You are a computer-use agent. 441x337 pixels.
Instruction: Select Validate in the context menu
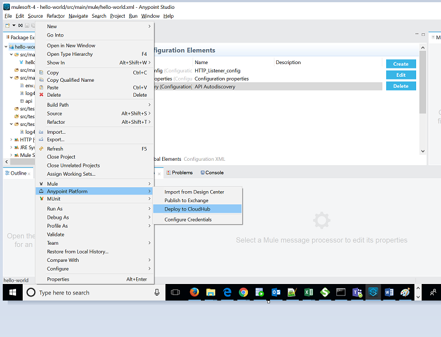click(95, 234)
